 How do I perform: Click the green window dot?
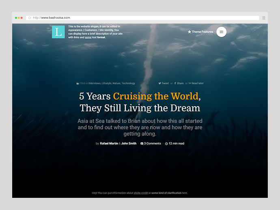(16, 18)
